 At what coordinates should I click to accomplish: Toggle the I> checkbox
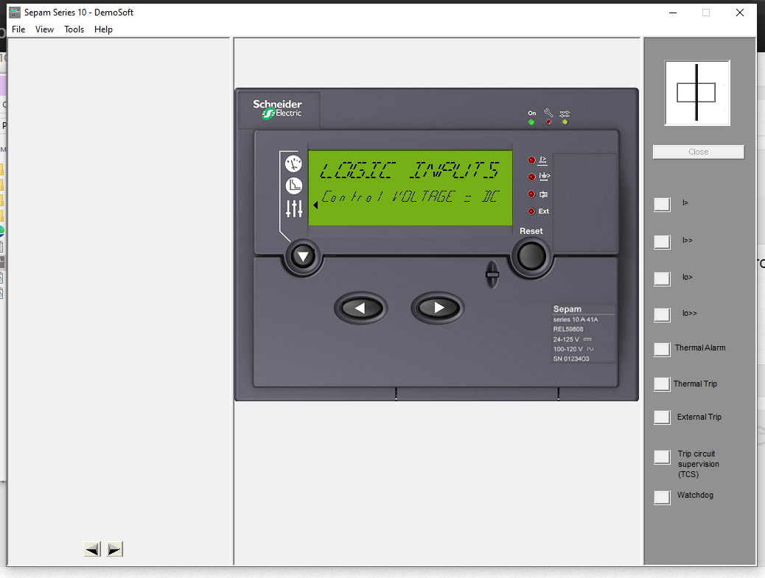click(662, 204)
